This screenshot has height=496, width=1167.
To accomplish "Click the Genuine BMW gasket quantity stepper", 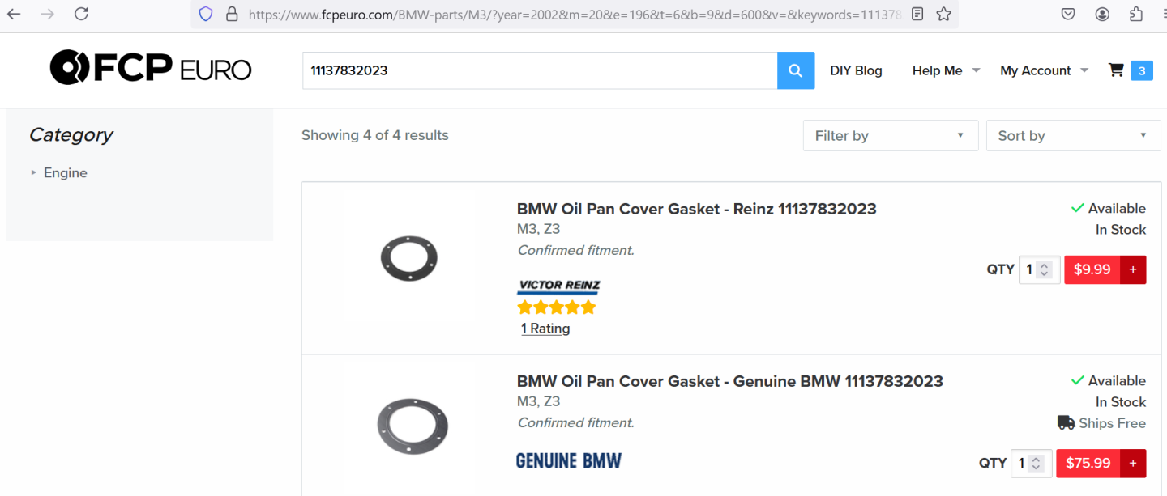I will [1037, 463].
